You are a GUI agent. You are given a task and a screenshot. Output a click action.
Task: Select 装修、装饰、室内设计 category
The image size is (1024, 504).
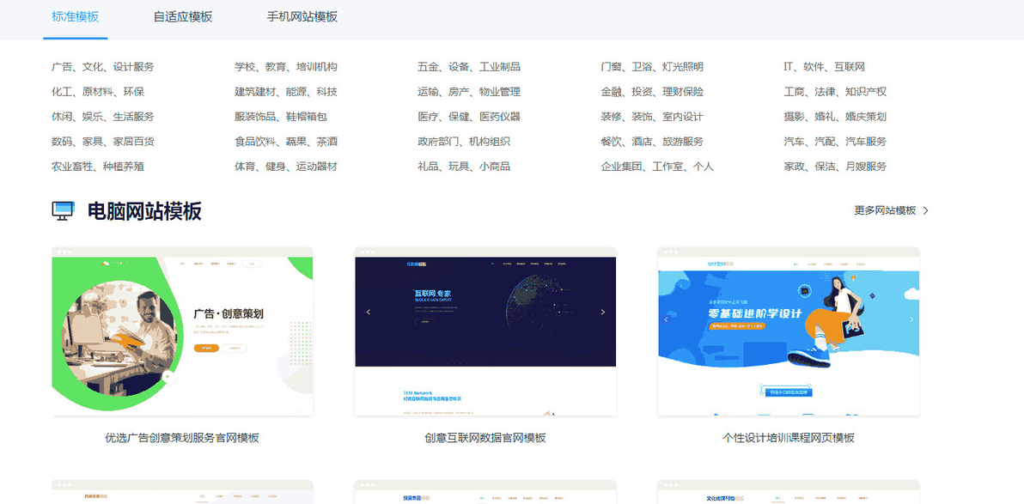(652, 116)
